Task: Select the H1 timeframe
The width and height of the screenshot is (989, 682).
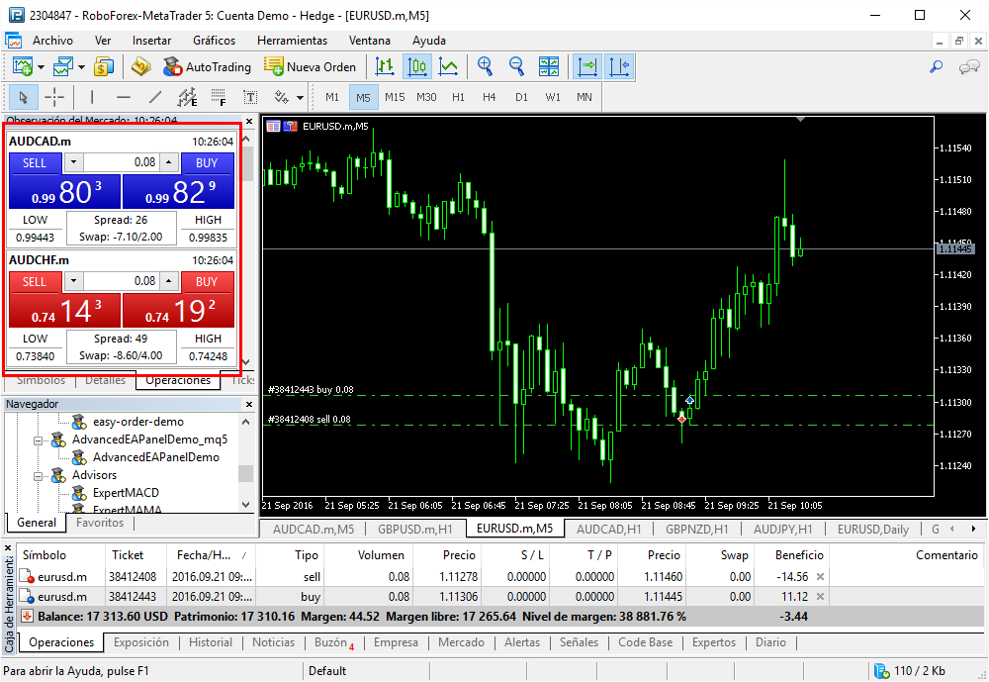Action: (459, 97)
